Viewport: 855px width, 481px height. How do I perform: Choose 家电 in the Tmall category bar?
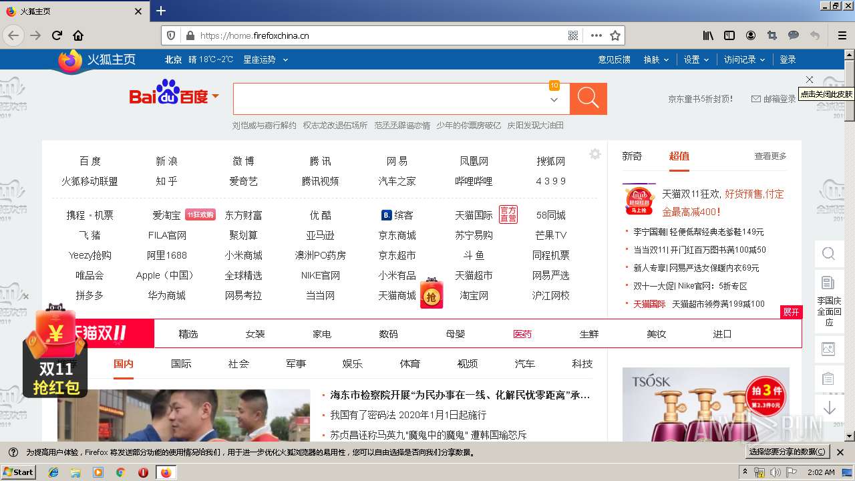322,334
